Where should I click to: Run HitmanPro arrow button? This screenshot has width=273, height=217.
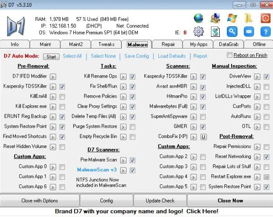[x=193, y=97]
